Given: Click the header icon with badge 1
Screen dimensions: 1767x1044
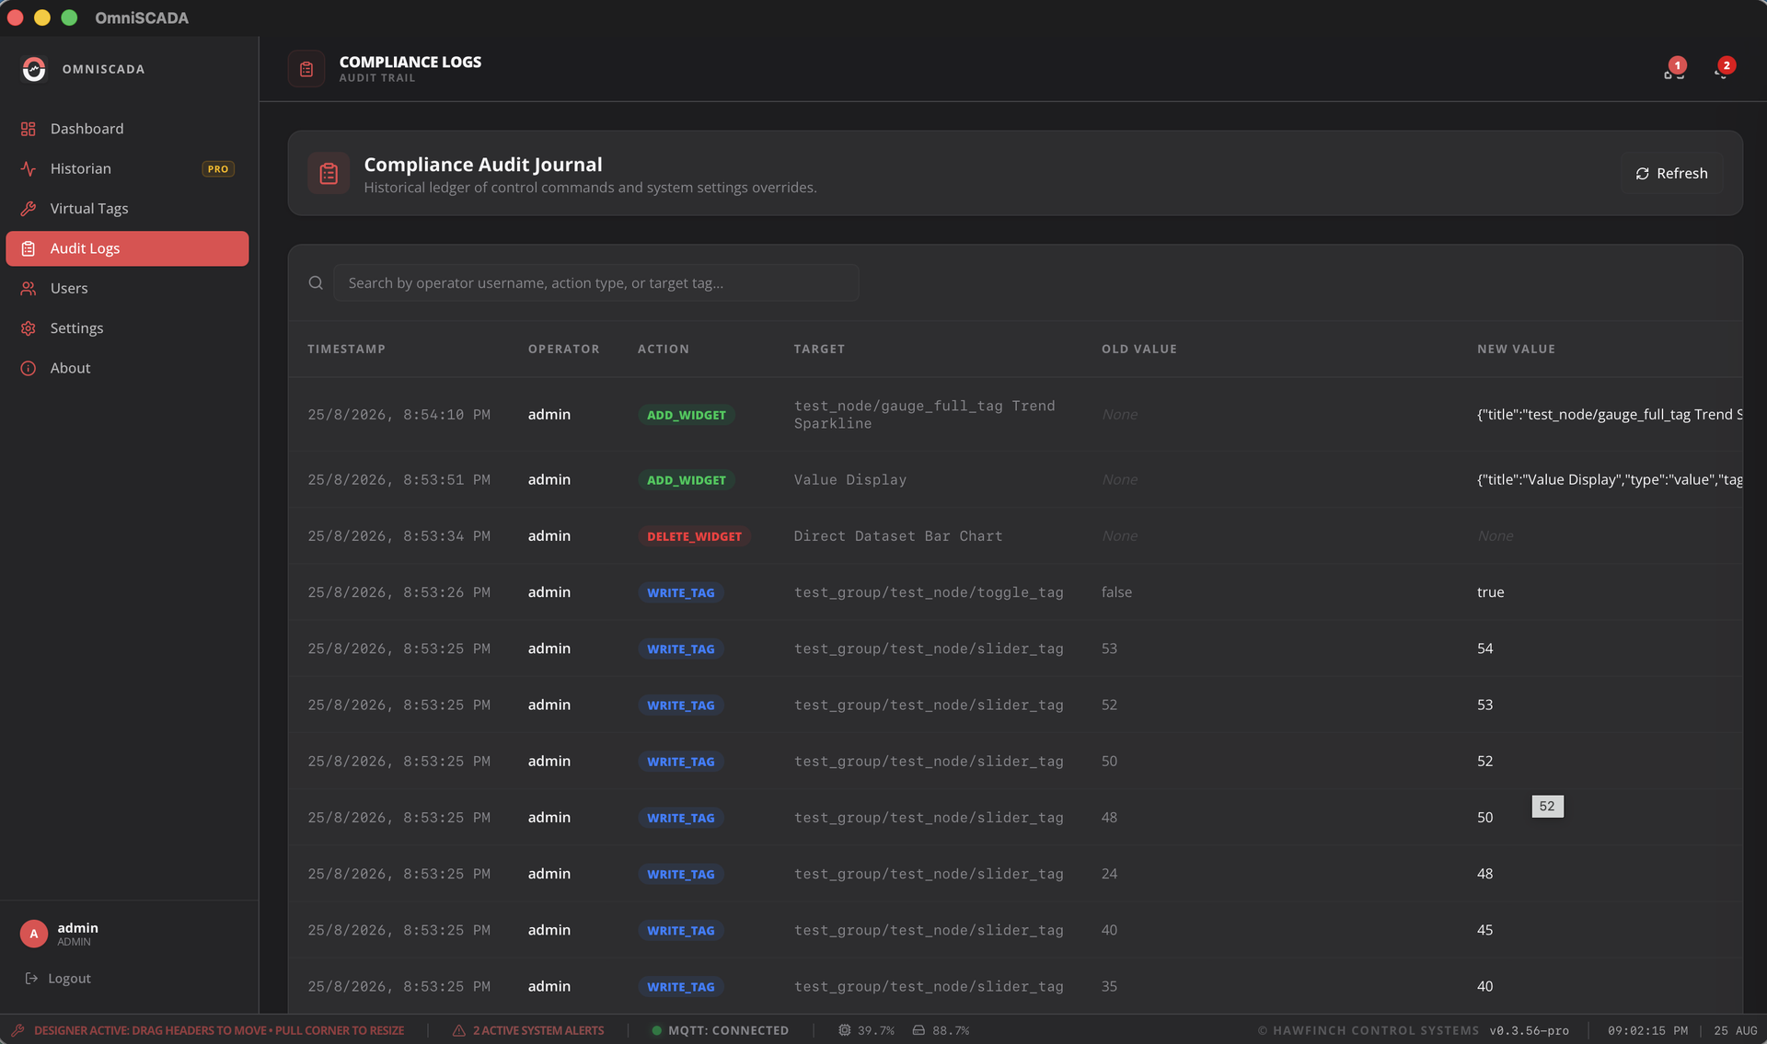Looking at the screenshot, I should (x=1673, y=70).
